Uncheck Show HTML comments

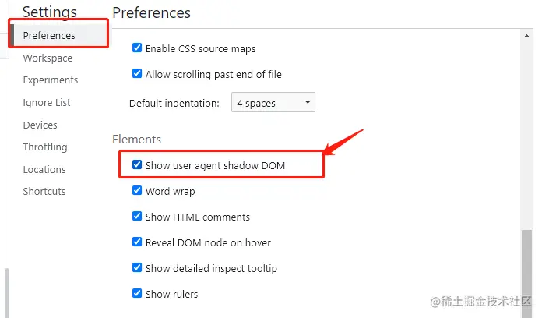tap(137, 216)
